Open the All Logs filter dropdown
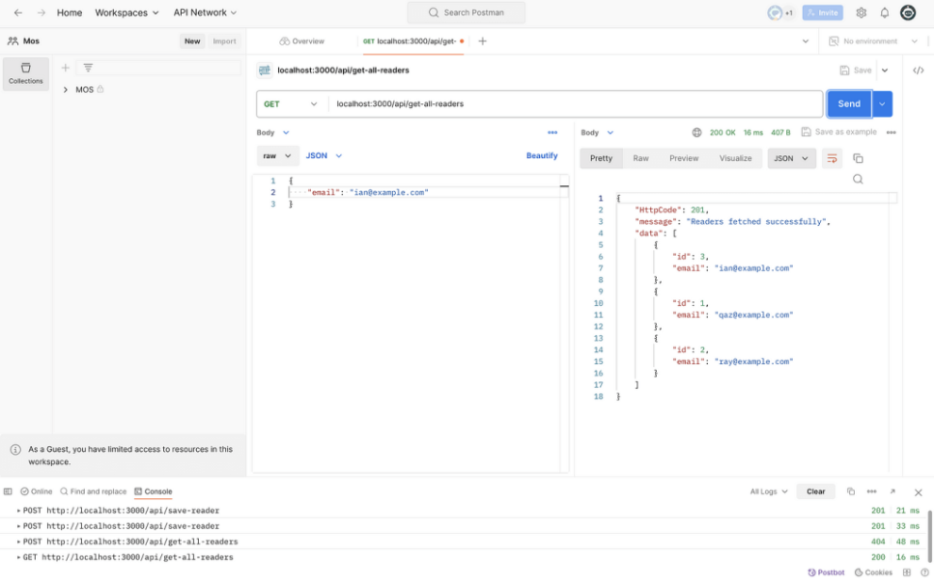This screenshot has width=935, height=585. (769, 491)
